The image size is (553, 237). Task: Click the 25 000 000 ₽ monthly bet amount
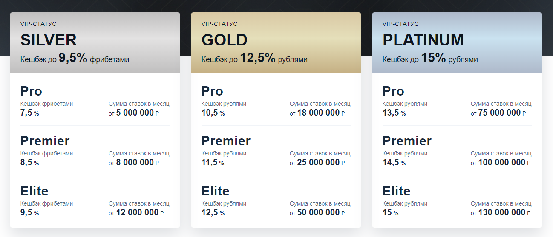click(317, 163)
